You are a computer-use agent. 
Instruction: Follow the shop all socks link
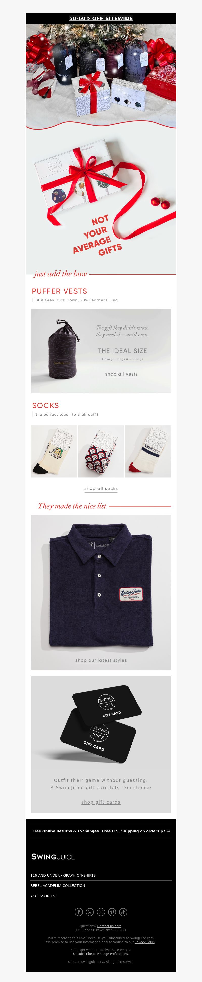(x=101, y=488)
